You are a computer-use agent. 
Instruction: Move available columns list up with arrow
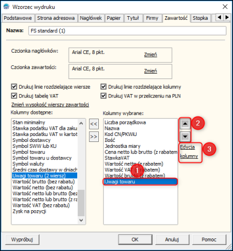click(x=81, y=123)
